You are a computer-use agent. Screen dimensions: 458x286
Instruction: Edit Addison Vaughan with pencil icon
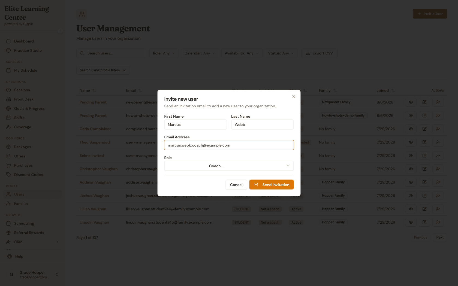424,182
